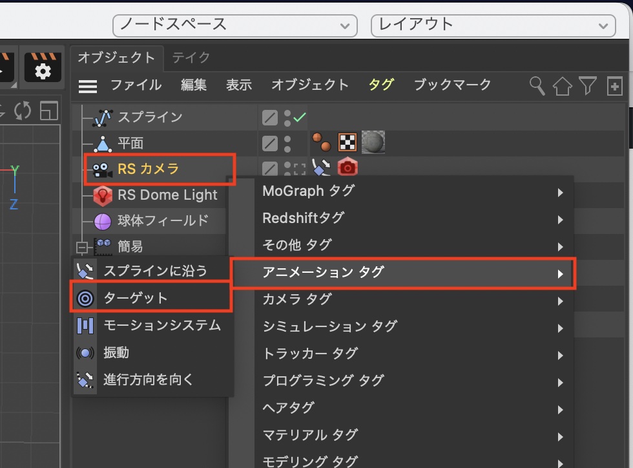Select the gray sphere material tag on 平面
The image size is (633, 468).
[373, 142]
